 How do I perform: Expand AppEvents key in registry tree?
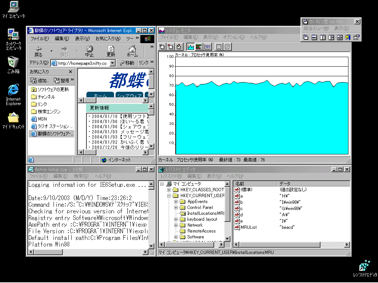point(176,202)
